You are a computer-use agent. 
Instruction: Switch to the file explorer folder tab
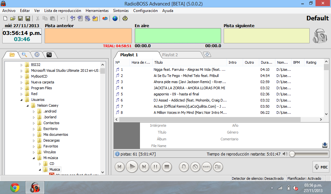point(12,55)
